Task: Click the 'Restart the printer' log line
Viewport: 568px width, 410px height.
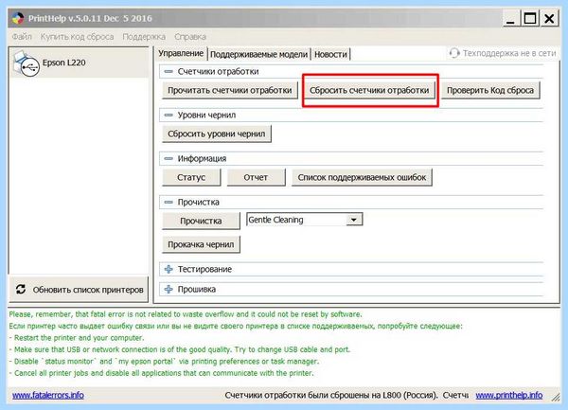Action: (77, 337)
